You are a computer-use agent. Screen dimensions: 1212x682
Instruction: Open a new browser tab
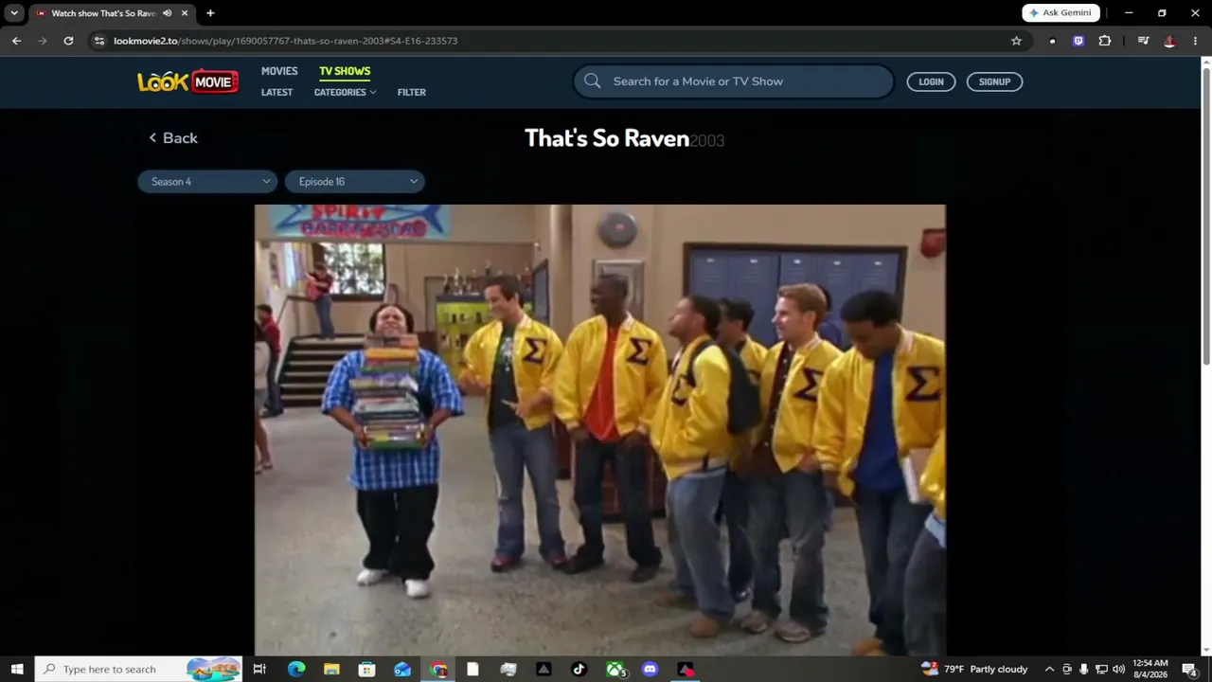[x=210, y=13]
